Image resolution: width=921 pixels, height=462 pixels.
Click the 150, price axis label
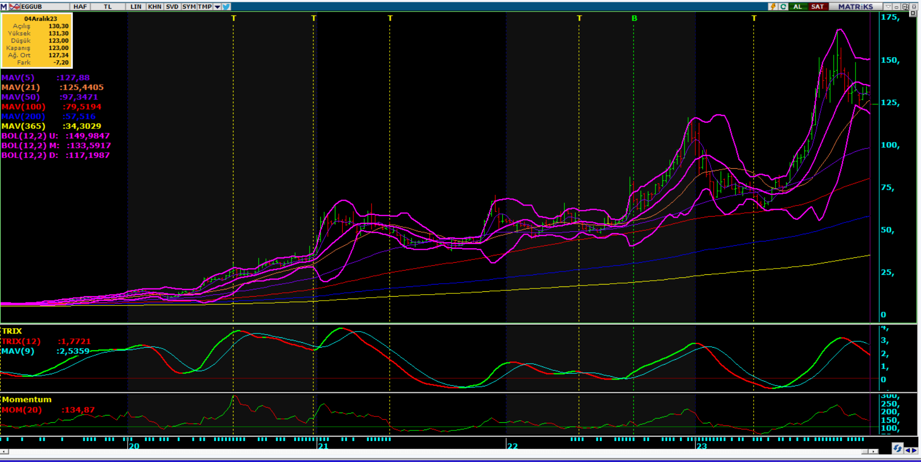(890, 60)
